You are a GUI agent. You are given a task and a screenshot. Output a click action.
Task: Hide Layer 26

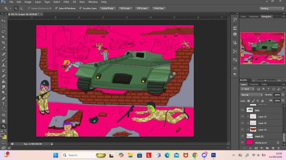click(x=242, y=123)
